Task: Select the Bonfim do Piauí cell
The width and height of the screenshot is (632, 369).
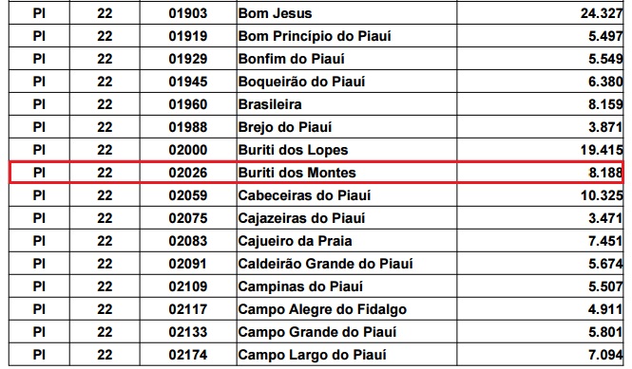Action: pos(347,59)
